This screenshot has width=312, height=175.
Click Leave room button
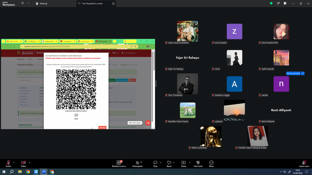coord(304,164)
